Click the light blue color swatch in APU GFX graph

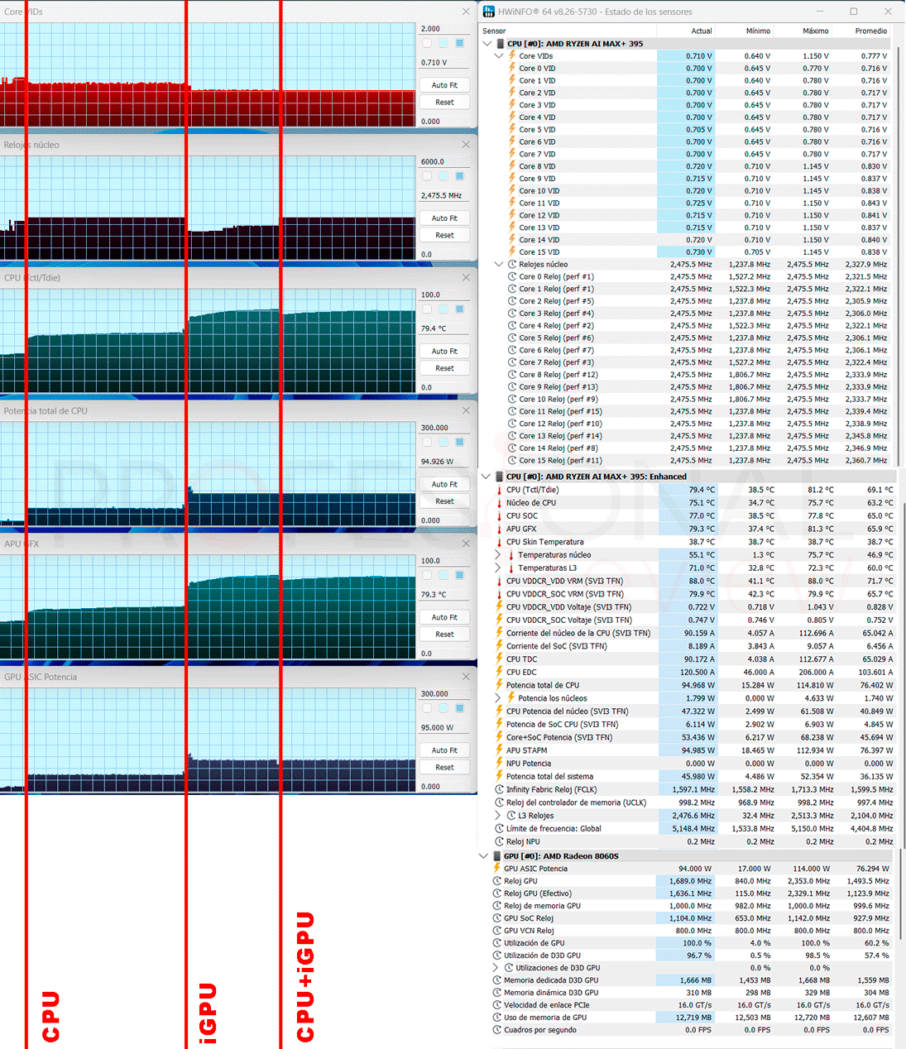(x=443, y=575)
